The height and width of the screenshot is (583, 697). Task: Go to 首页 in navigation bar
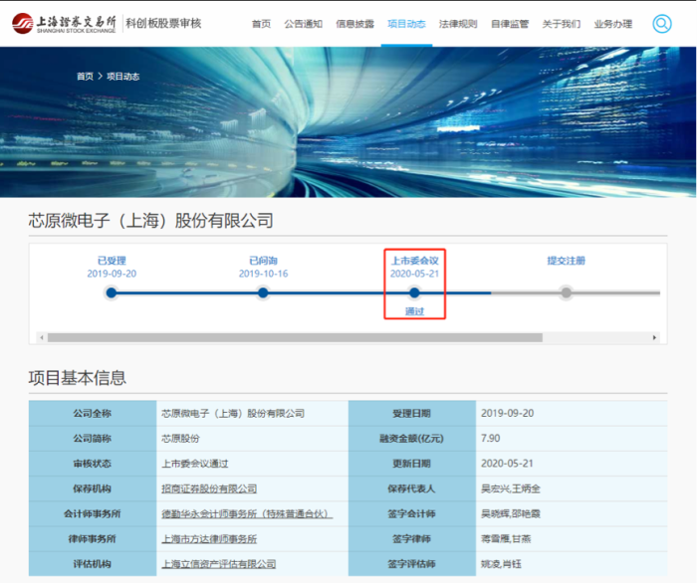pos(261,24)
